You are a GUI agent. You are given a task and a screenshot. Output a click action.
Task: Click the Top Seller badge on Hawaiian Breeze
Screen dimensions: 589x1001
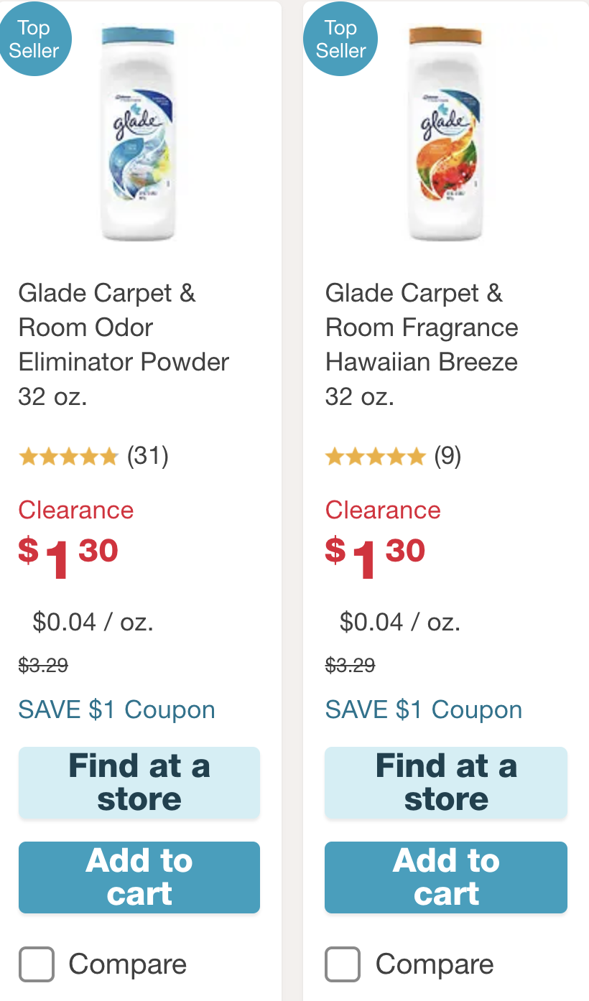coord(340,38)
